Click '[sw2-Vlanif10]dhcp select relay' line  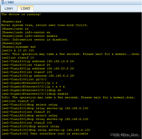(29, 105)
